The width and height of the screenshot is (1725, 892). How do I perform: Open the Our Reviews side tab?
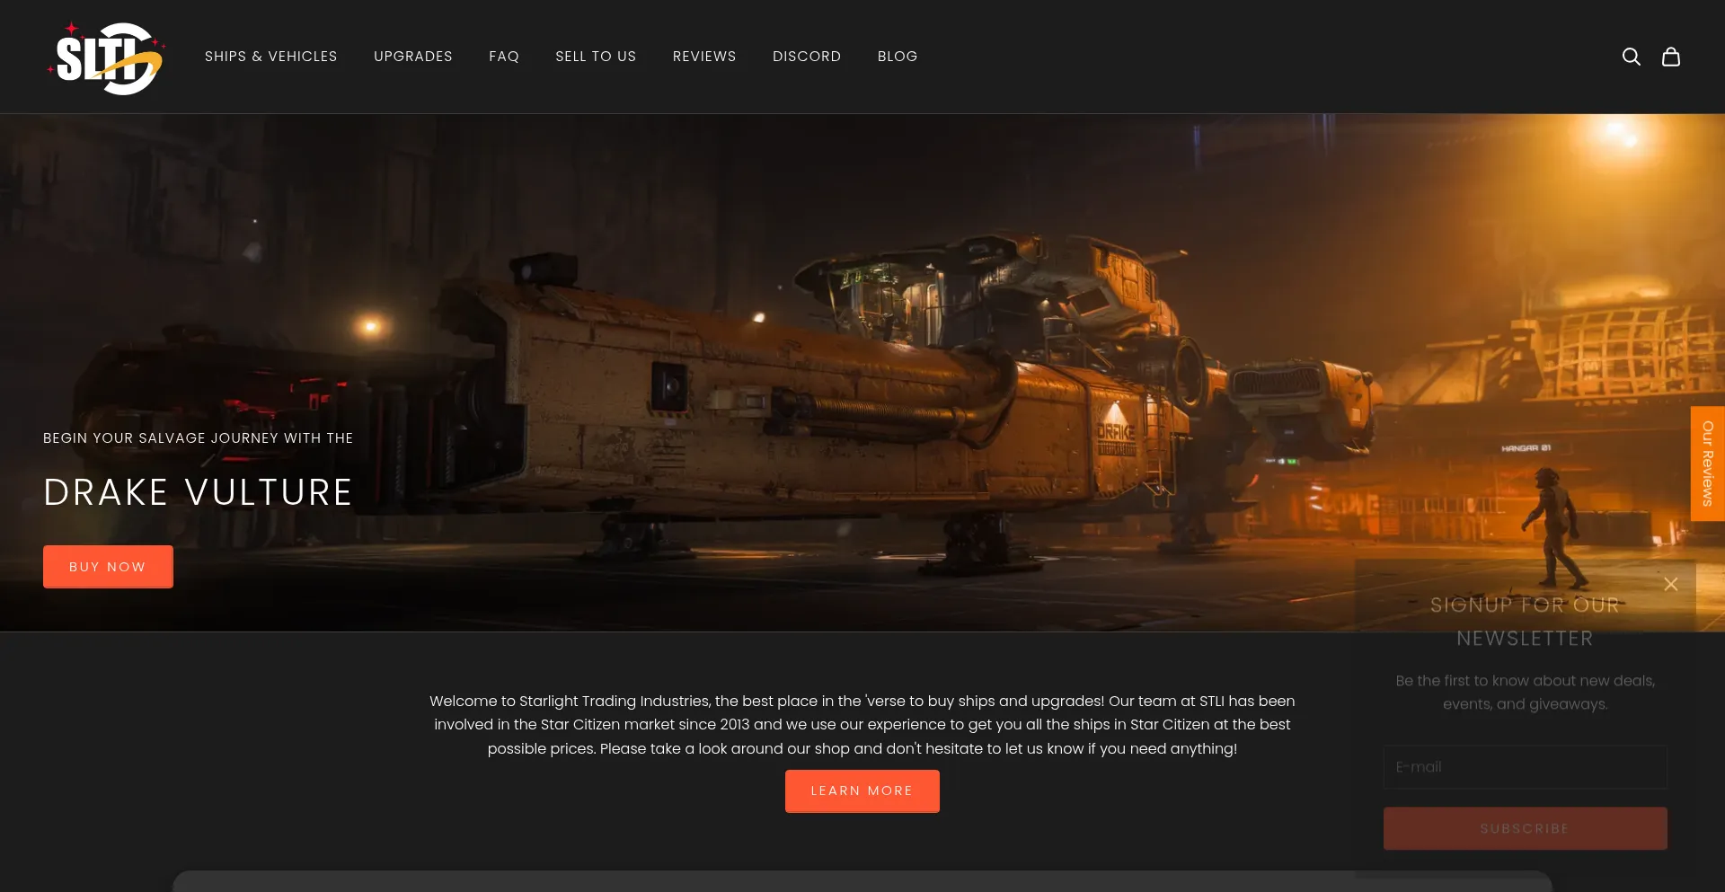point(1707,464)
